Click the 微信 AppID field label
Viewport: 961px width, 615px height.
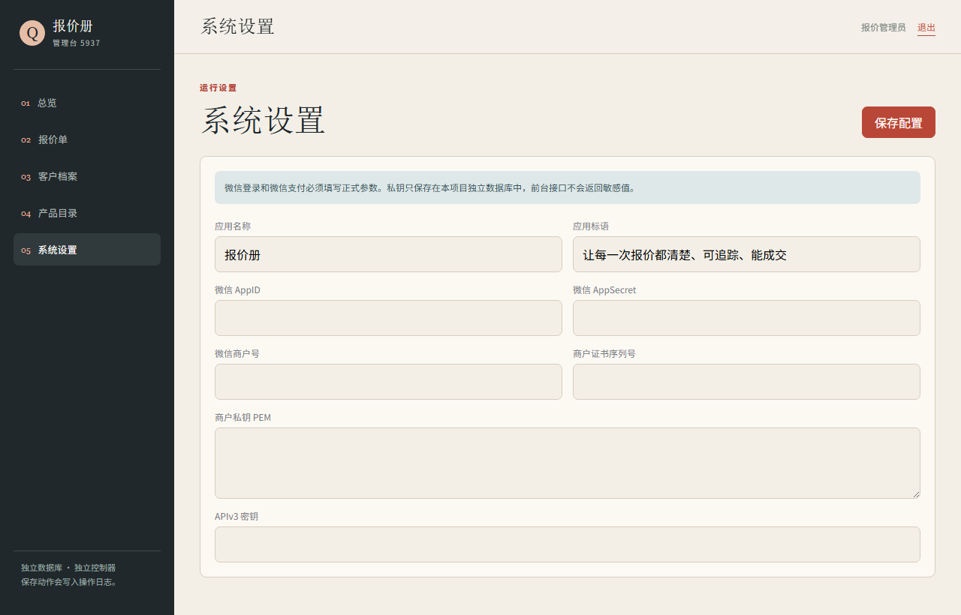(237, 290)
